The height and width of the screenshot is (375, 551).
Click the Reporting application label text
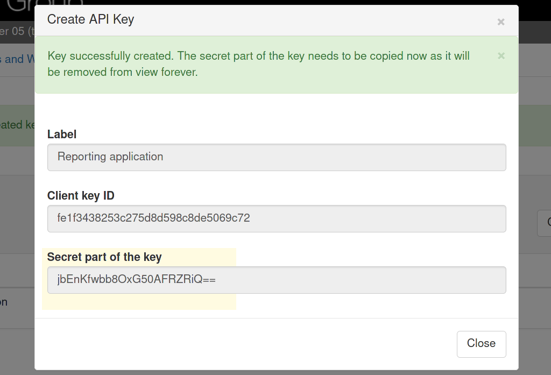109,157
